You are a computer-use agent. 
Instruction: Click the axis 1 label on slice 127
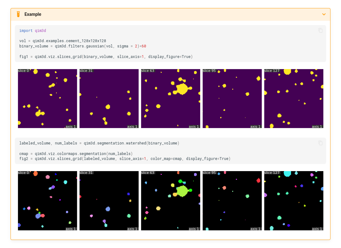pos(317,126)
